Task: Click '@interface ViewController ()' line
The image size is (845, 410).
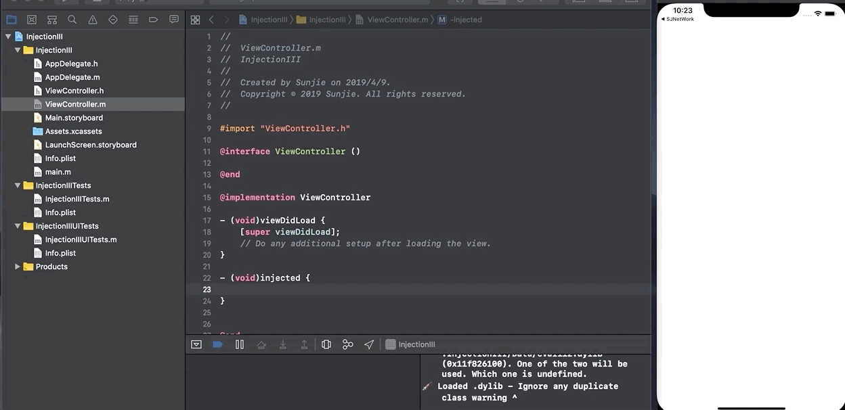Action: [290, 152]
